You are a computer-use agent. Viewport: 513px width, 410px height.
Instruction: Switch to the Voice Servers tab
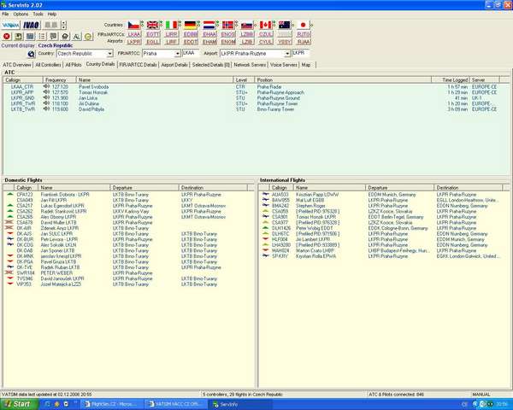[284, 65]
